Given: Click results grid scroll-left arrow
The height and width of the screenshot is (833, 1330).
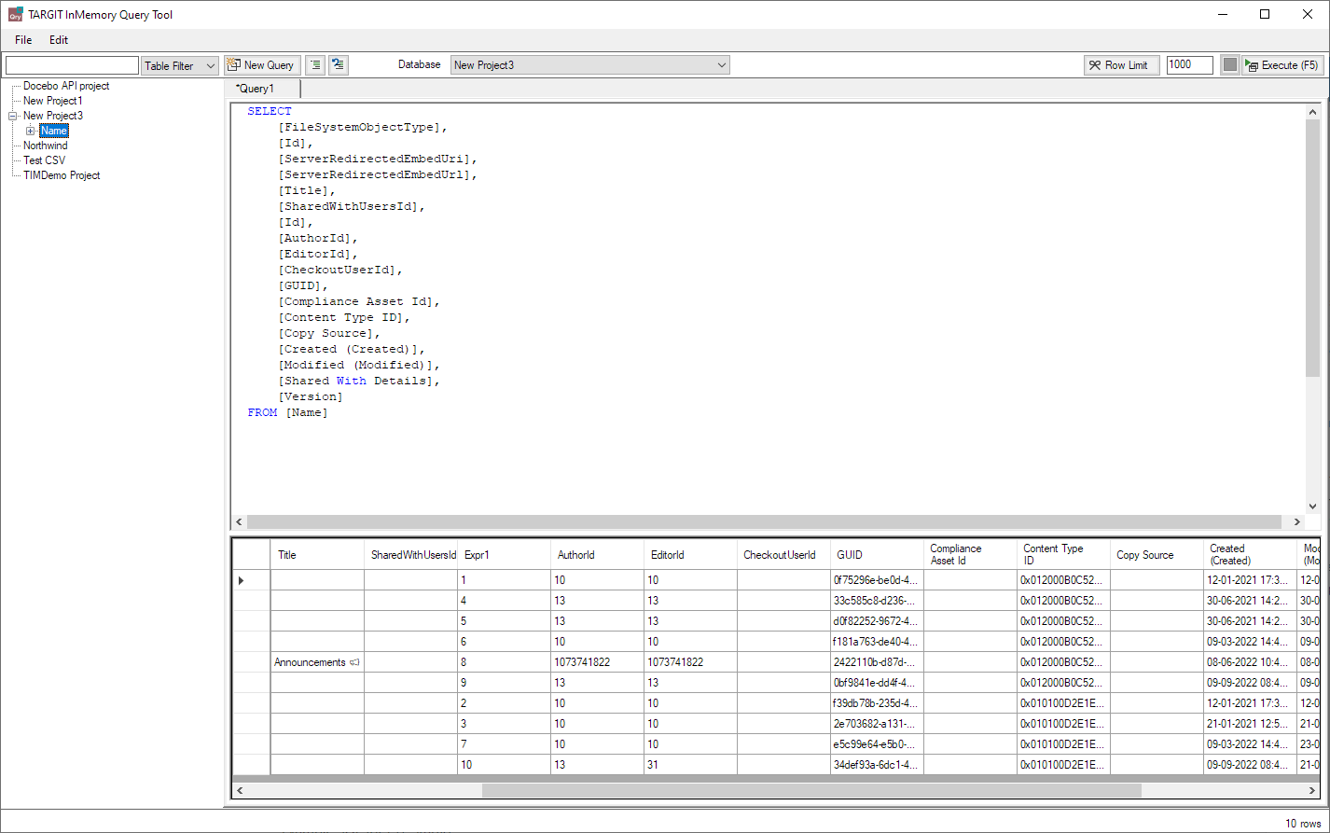Looking at the screenshot, I should coord(240,790).
